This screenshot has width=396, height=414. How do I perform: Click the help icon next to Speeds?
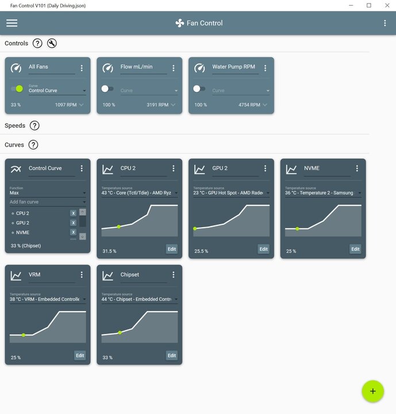(x=34, y=125)
